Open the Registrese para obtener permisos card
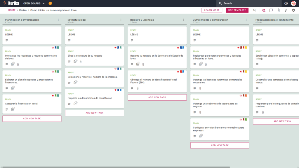This screenshot has height=168, width=299. pyautogui.click(x=220, y=57)
